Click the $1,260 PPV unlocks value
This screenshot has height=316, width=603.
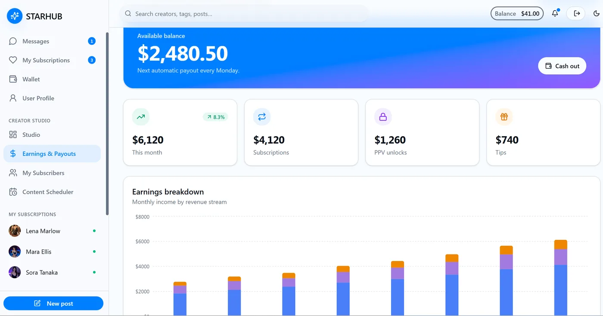click(390, 140)
